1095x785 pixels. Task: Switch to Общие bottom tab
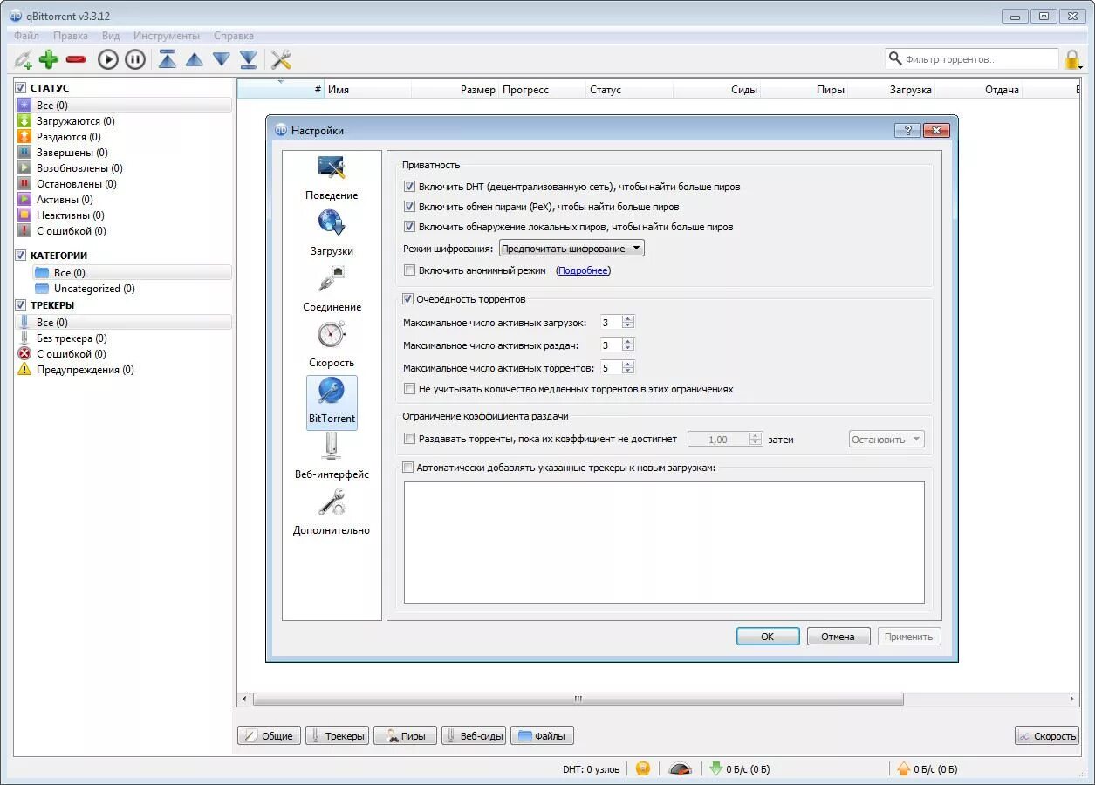tap(269, 736)
